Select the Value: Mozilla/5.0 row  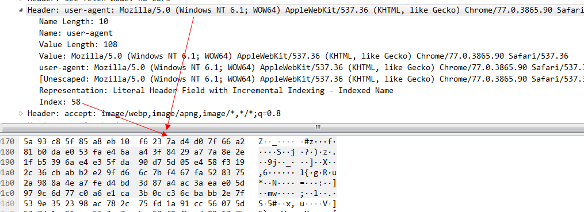(x=304, y=56)
